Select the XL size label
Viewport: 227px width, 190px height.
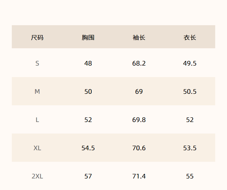pyautogui.click(x=37, y=148)
